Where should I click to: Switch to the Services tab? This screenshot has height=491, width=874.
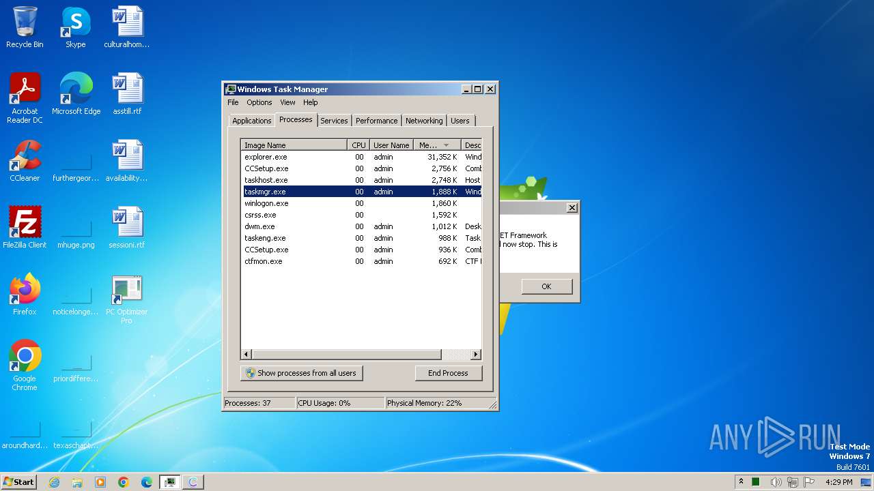click(x=334, y=121)
